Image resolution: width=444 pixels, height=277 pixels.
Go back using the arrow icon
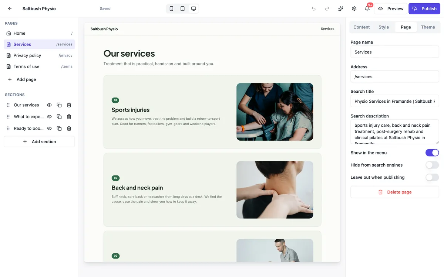click(x=10, y=8)
